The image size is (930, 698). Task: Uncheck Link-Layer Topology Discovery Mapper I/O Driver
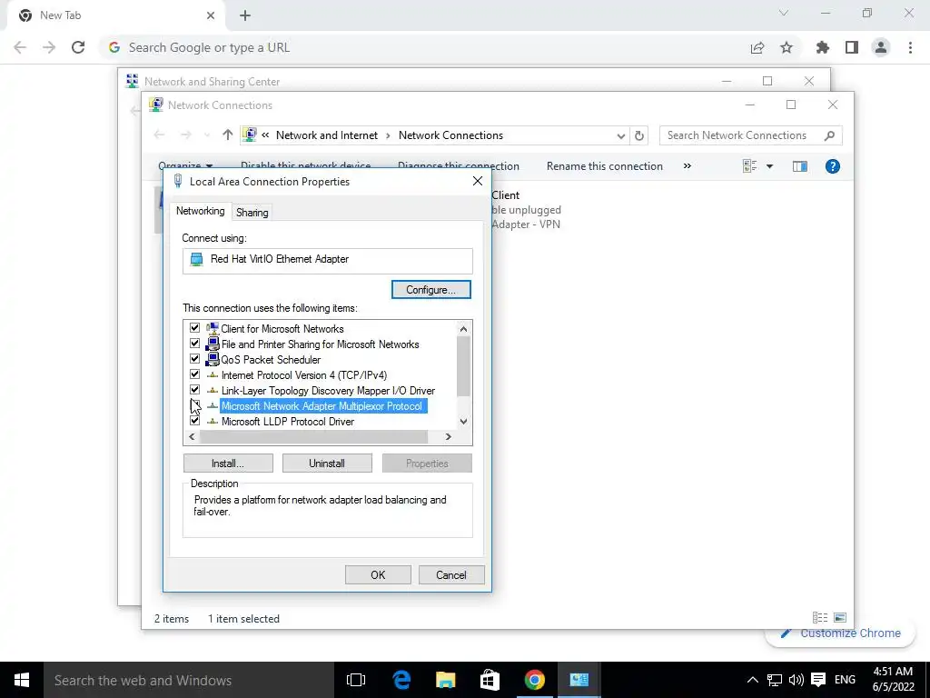[194, 389]
